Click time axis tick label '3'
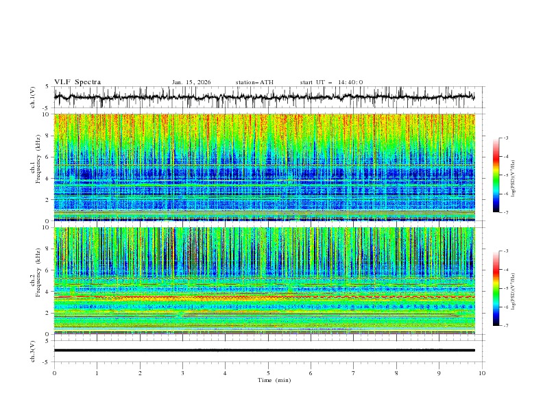 (182, 373)
